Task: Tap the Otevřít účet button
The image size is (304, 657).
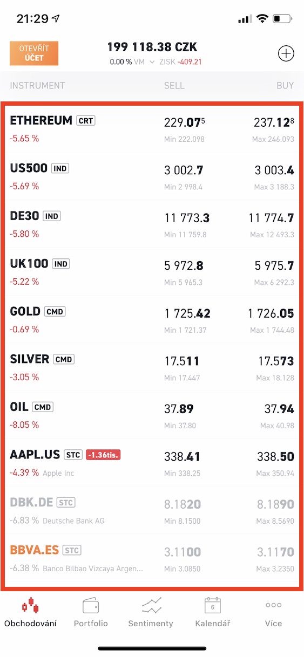Action: (x=34, y=53)
